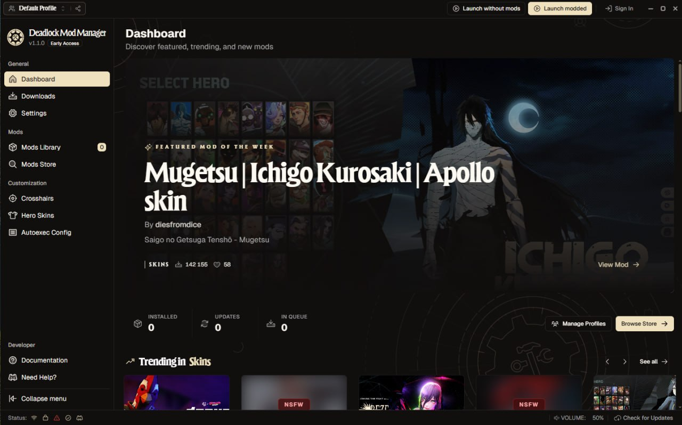Collapse the sidebar menu
Viewport: 682px width, 425px height.
[57, 398]
